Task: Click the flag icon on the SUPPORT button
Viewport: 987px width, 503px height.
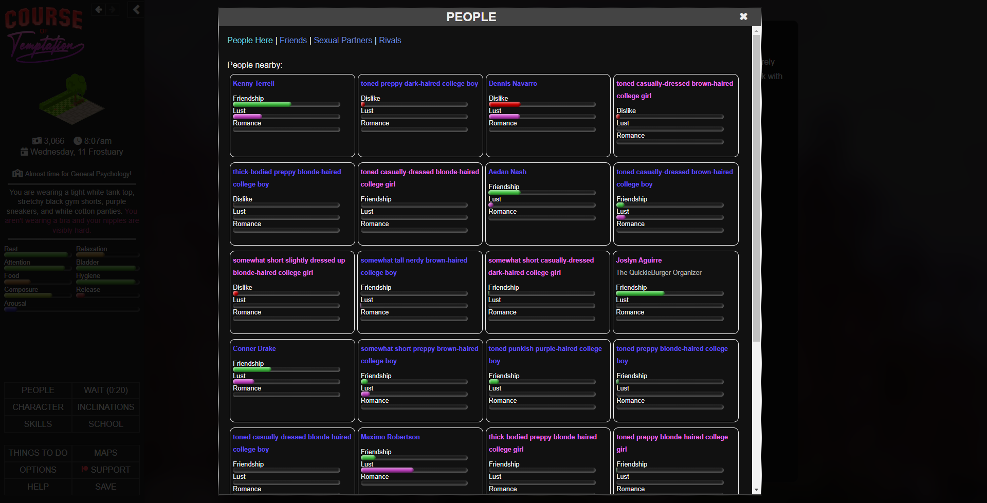Action: tap(84, 469)
